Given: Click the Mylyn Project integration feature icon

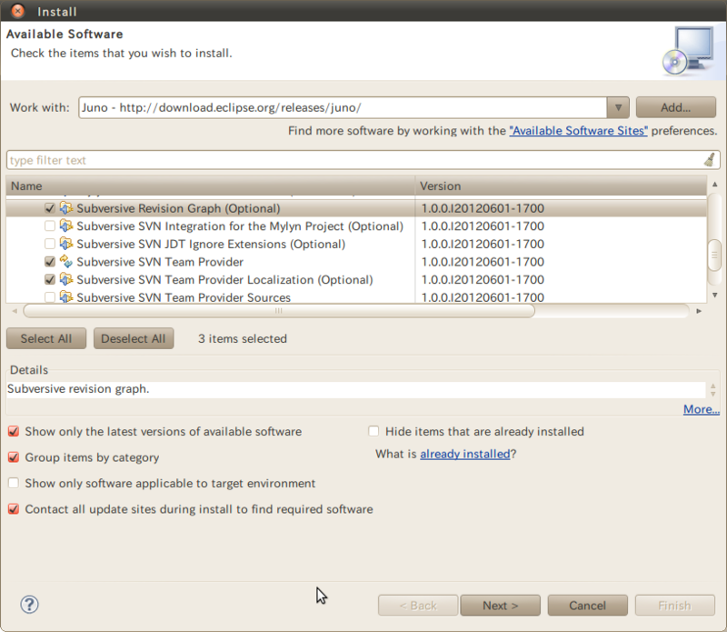Looking at the screenshot, I should pos(66,226).
